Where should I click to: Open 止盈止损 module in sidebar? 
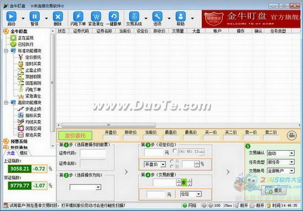click(33, 70)
